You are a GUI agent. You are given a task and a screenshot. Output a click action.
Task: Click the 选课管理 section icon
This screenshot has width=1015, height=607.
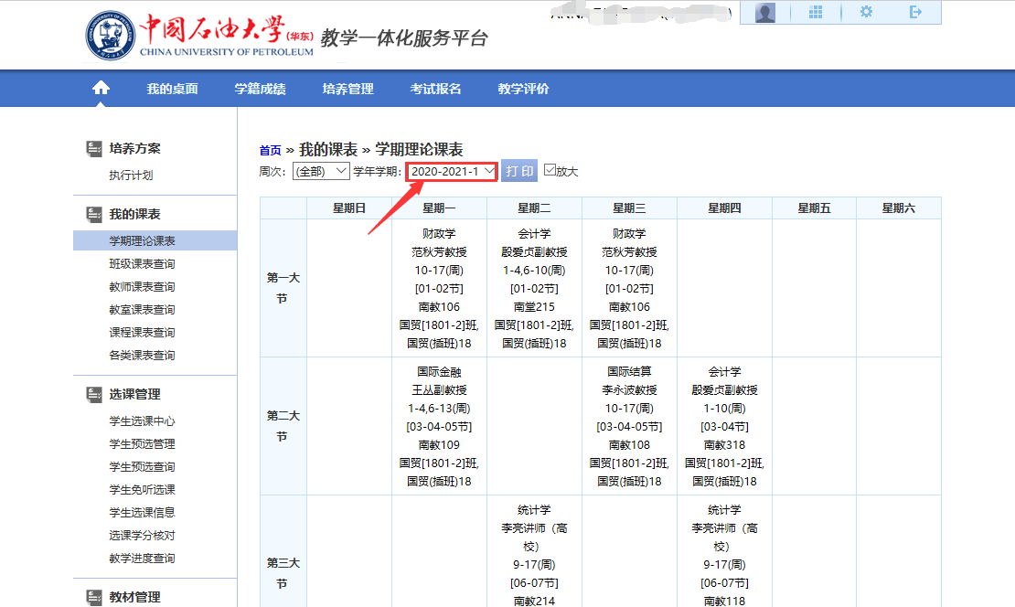point(93,394)
